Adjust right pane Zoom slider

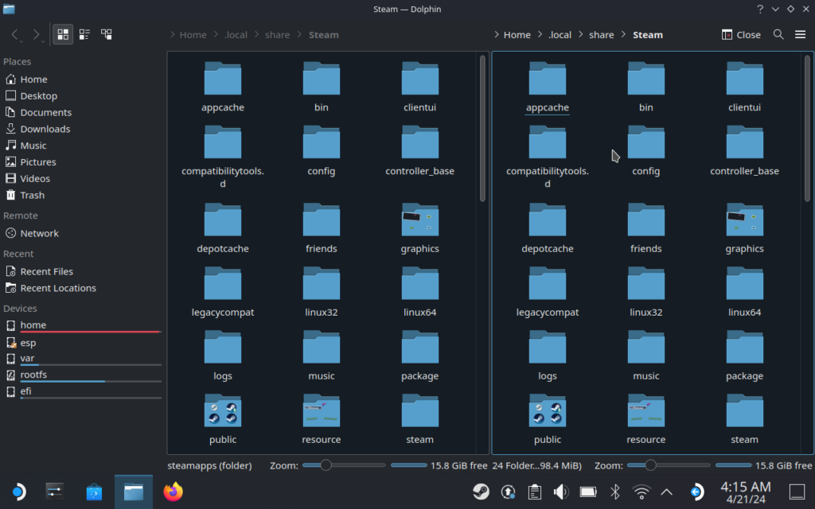[x=669, y=465]
